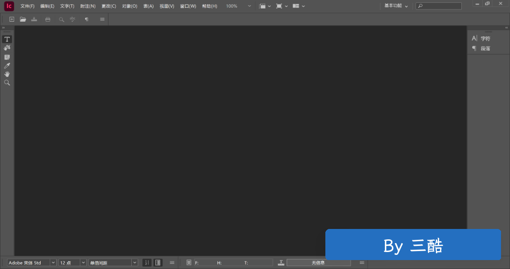The width and height of the screenshot is (510, 269).
Task: Expand the left toolbox double arrows
Action: (4, 28)
